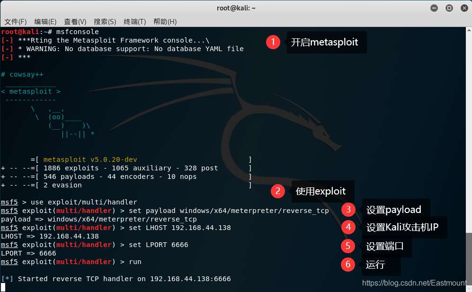Click the '< metasploit >' banner text
The image size is (472, 292).
point(31,91)
